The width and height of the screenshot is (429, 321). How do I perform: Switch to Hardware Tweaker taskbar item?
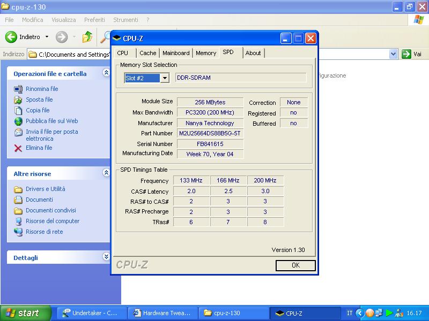pos(163,313)
